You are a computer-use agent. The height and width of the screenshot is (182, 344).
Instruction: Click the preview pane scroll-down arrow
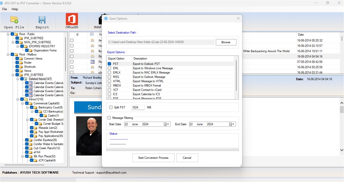pyautogui.click(x=342, y=150)
